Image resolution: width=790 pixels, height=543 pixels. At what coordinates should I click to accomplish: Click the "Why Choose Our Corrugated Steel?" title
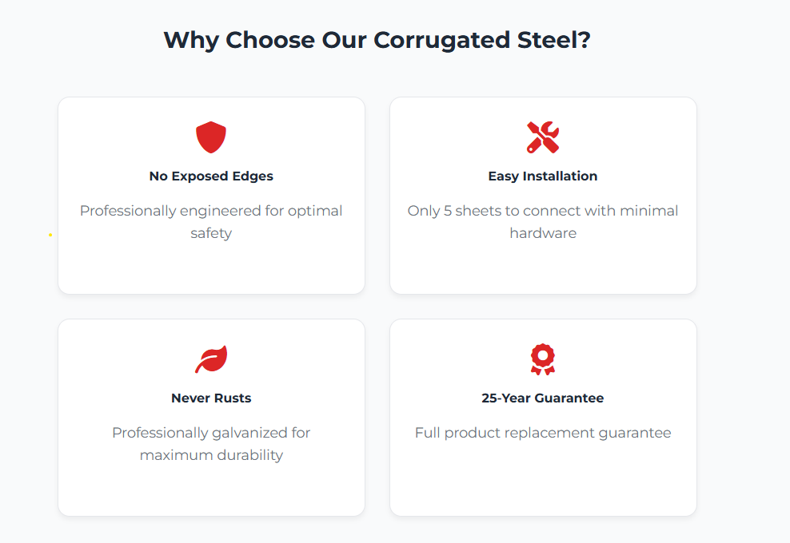point(377,40)
